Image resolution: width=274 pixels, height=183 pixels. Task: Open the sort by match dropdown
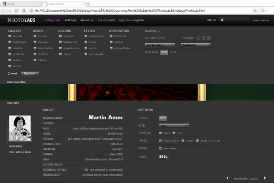click(160, 45)
